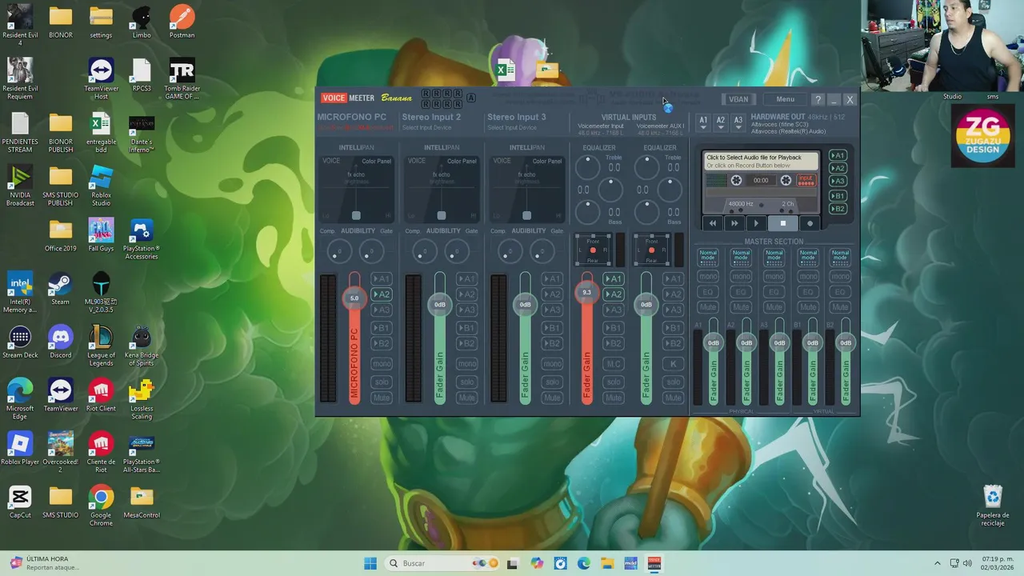Viewport: 1024px width, 576px height.
Task: Click the MICROFONO PC Comp knob
Action: (340, 253)
